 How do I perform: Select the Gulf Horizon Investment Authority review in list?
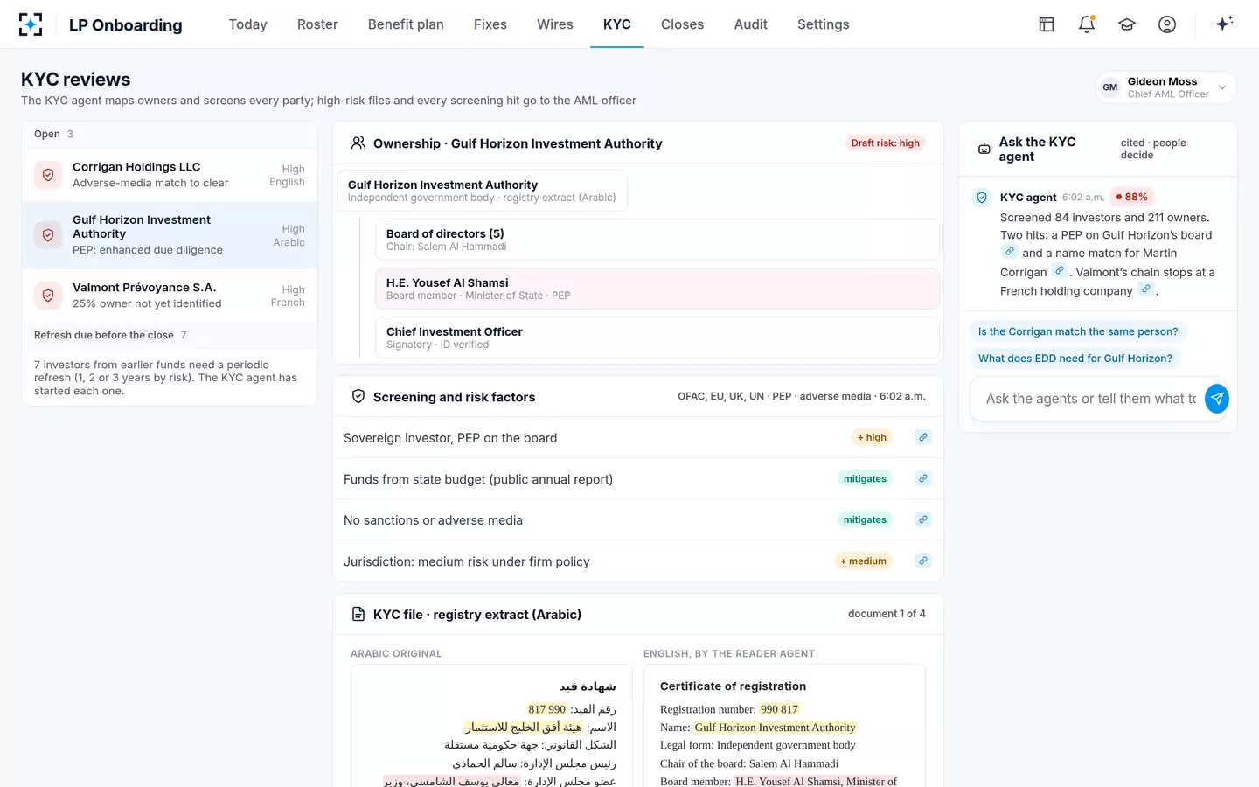tap(170, 234)
